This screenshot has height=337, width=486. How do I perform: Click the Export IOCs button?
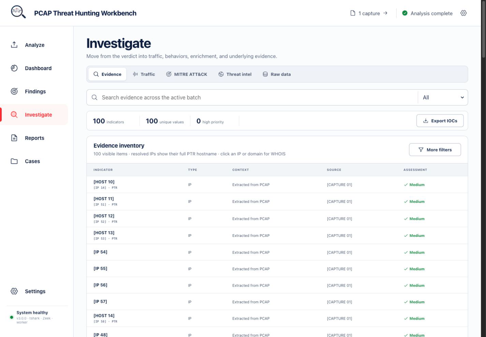click(440, 121)
